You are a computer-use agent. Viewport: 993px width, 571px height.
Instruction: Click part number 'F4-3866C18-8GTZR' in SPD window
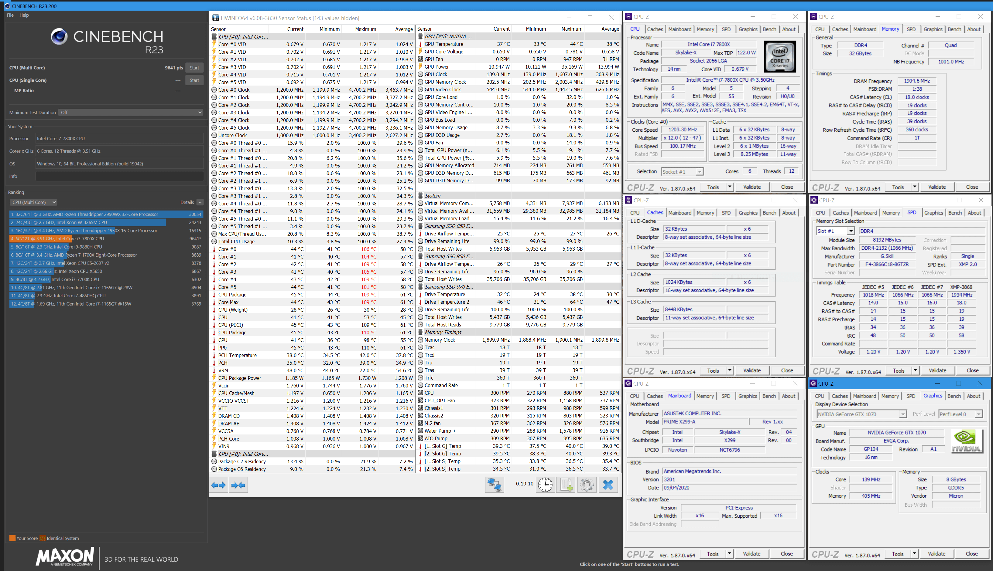pos(887,265)
